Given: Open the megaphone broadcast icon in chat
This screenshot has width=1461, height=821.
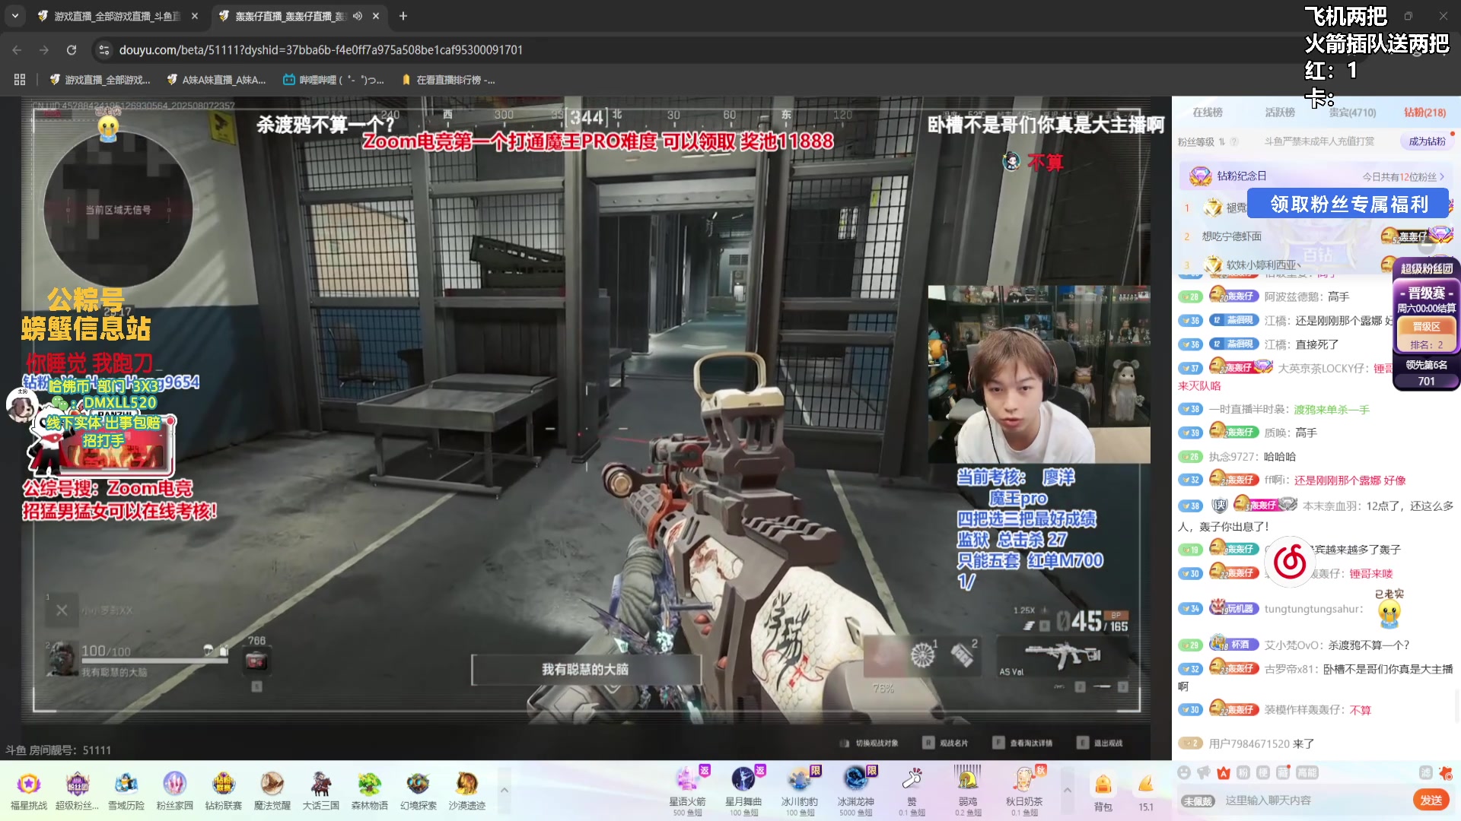Looking at the screenshot, I should point(1203,773).
